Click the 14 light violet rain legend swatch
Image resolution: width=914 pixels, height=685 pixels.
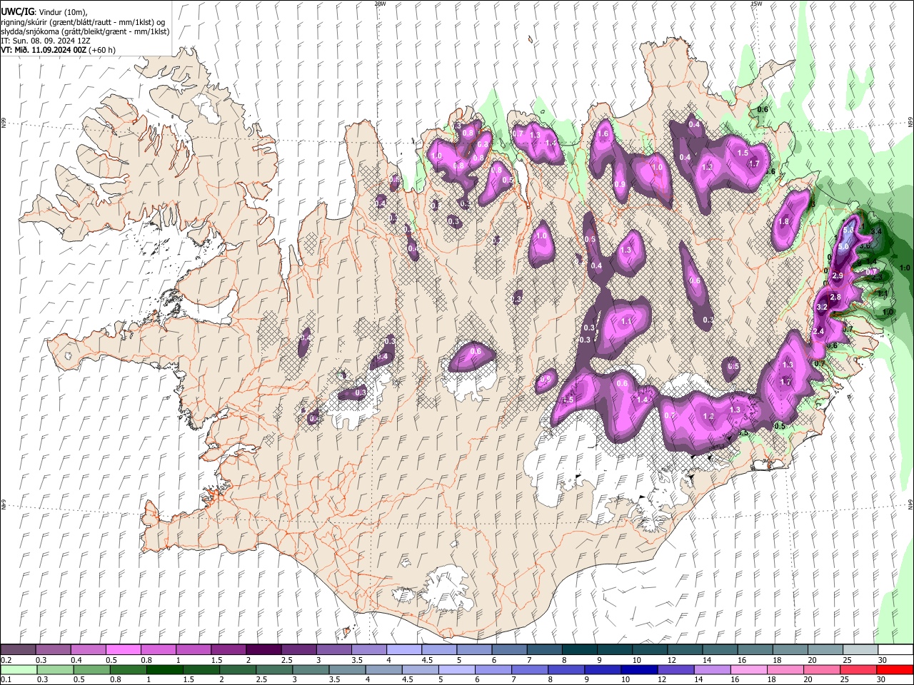coord(711,669)
